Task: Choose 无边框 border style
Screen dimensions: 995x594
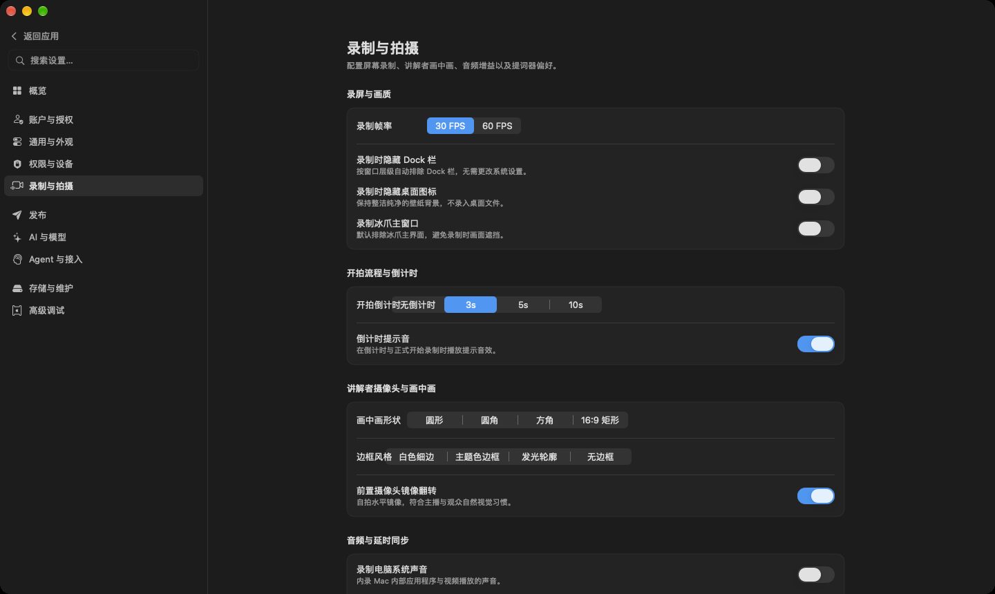Action: pos(600,457)
